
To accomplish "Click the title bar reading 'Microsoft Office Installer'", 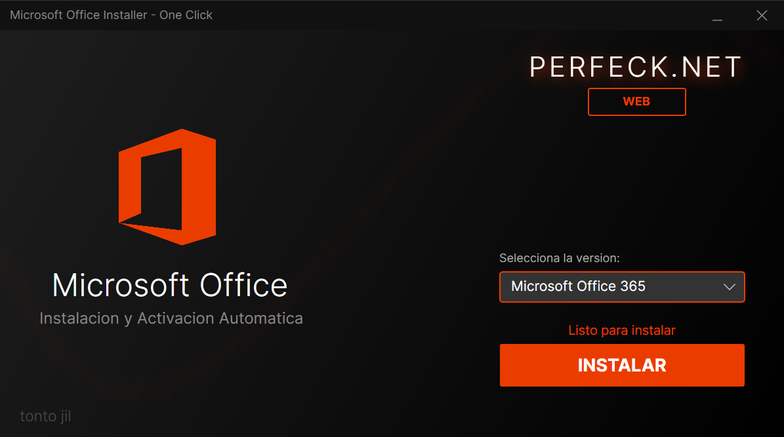I will tap(110, 14).
